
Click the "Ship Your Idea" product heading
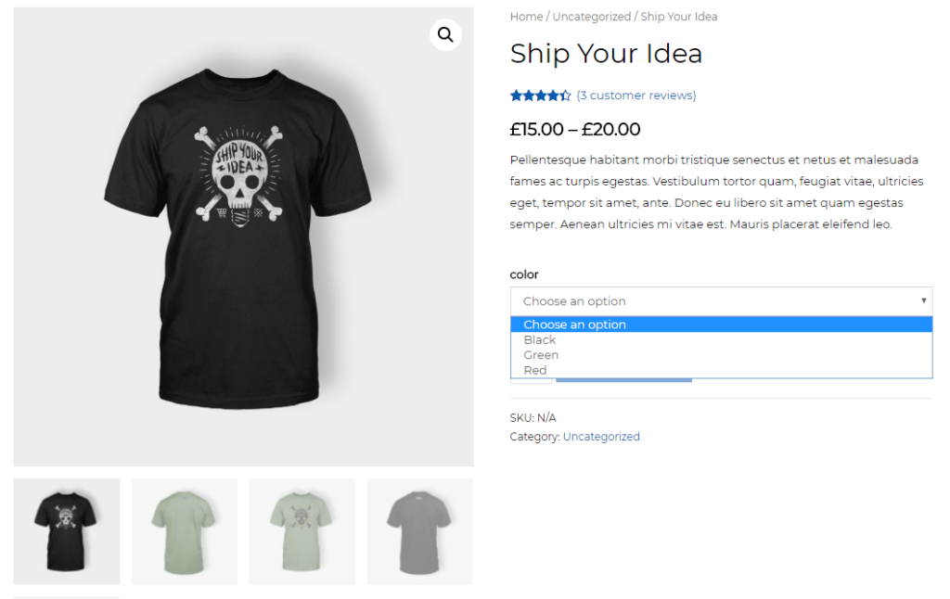[606, 54]
